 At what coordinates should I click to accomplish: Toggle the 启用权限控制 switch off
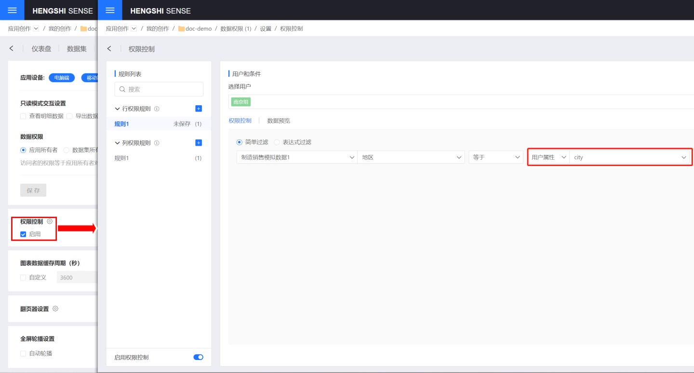point(198,357)
